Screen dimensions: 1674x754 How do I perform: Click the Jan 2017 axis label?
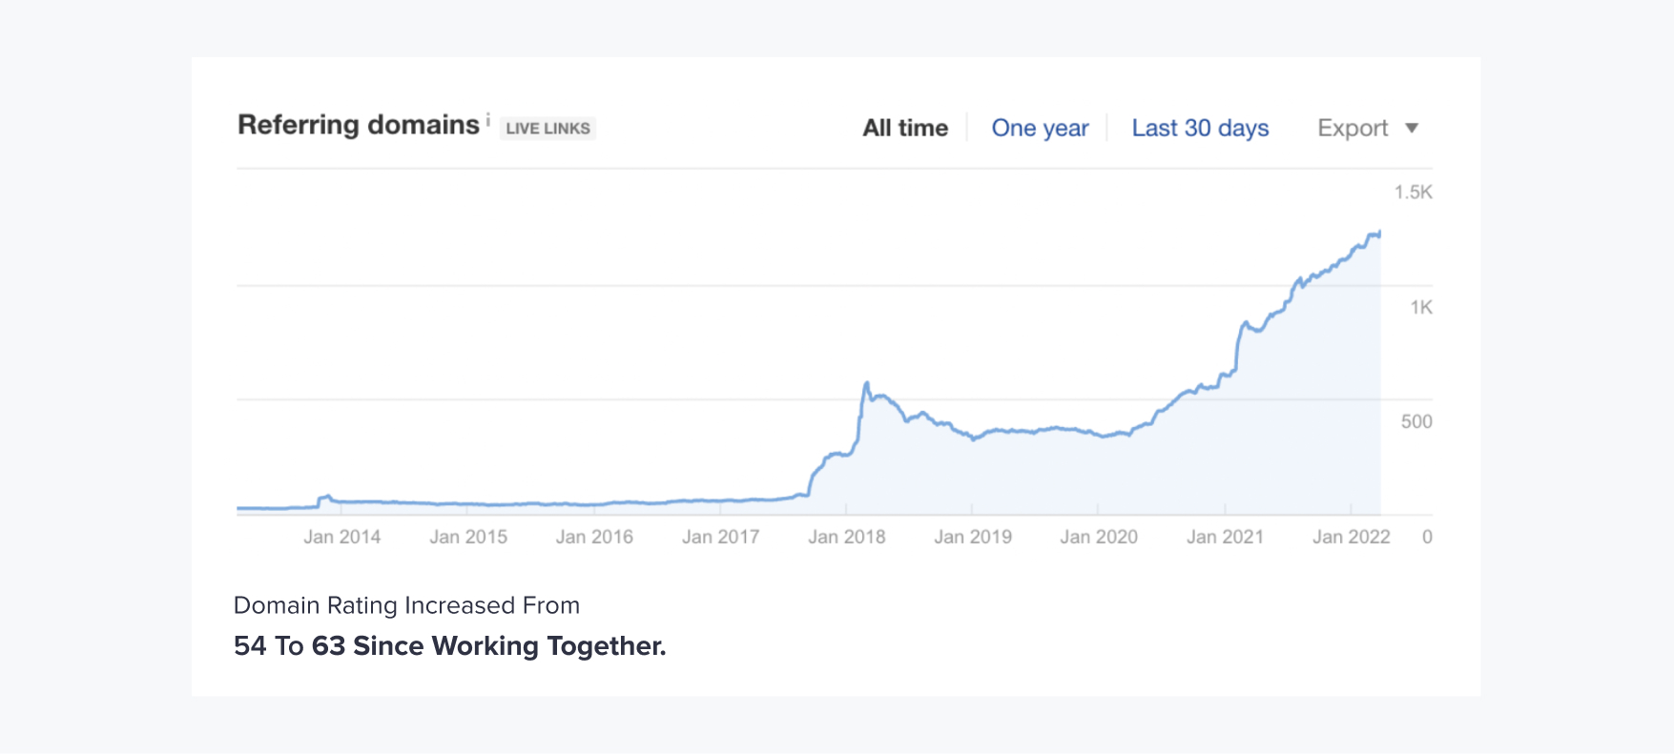point(720,537)
